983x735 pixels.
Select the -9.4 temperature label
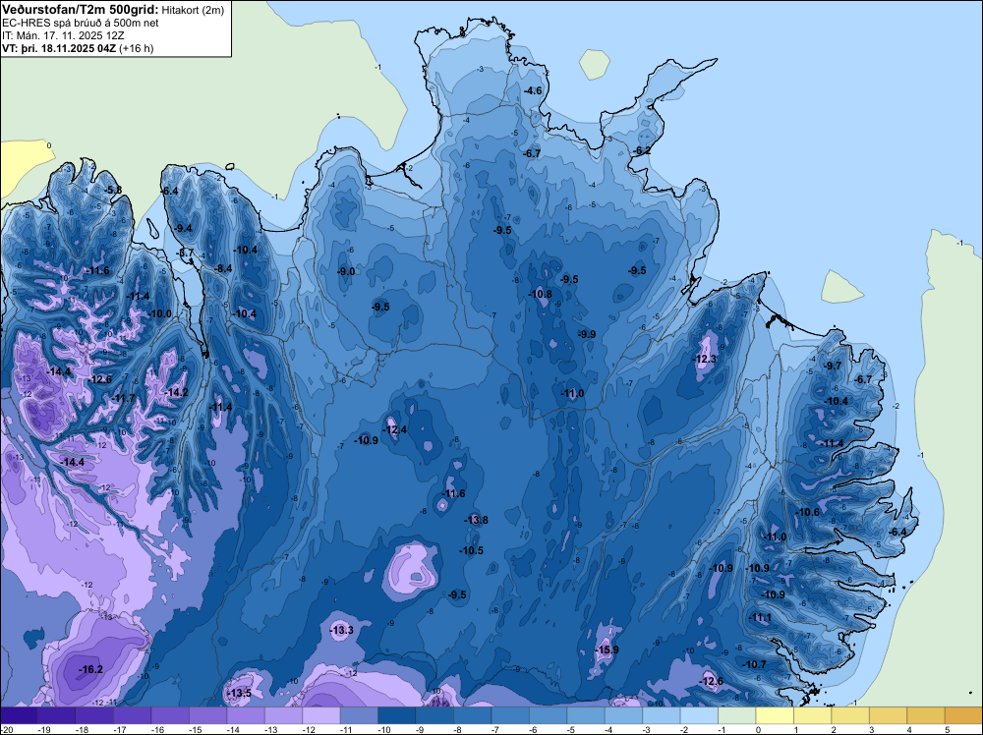coord(183,229)
